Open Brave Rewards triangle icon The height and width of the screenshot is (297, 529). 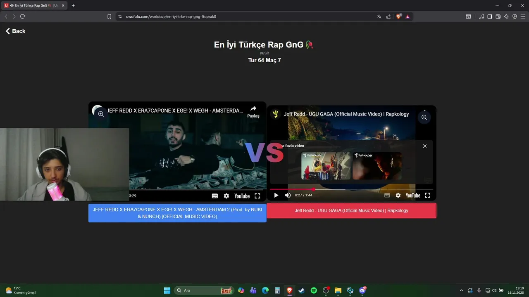tap(407, 16)
